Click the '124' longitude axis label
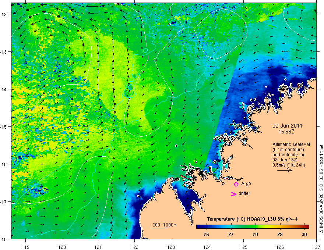324x250 pixels. point(207,247)
